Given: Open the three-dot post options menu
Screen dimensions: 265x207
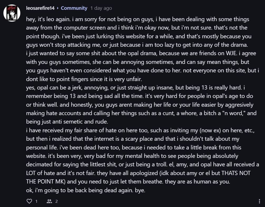Looking at the screenshot, I should [x=260, y=201].
